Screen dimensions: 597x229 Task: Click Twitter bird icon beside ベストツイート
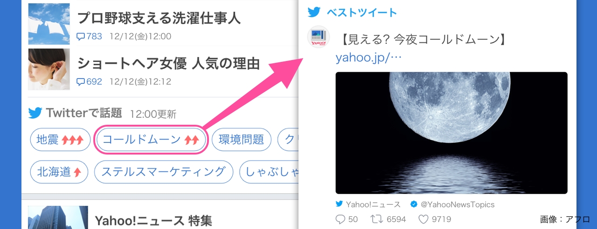(314, 13)
